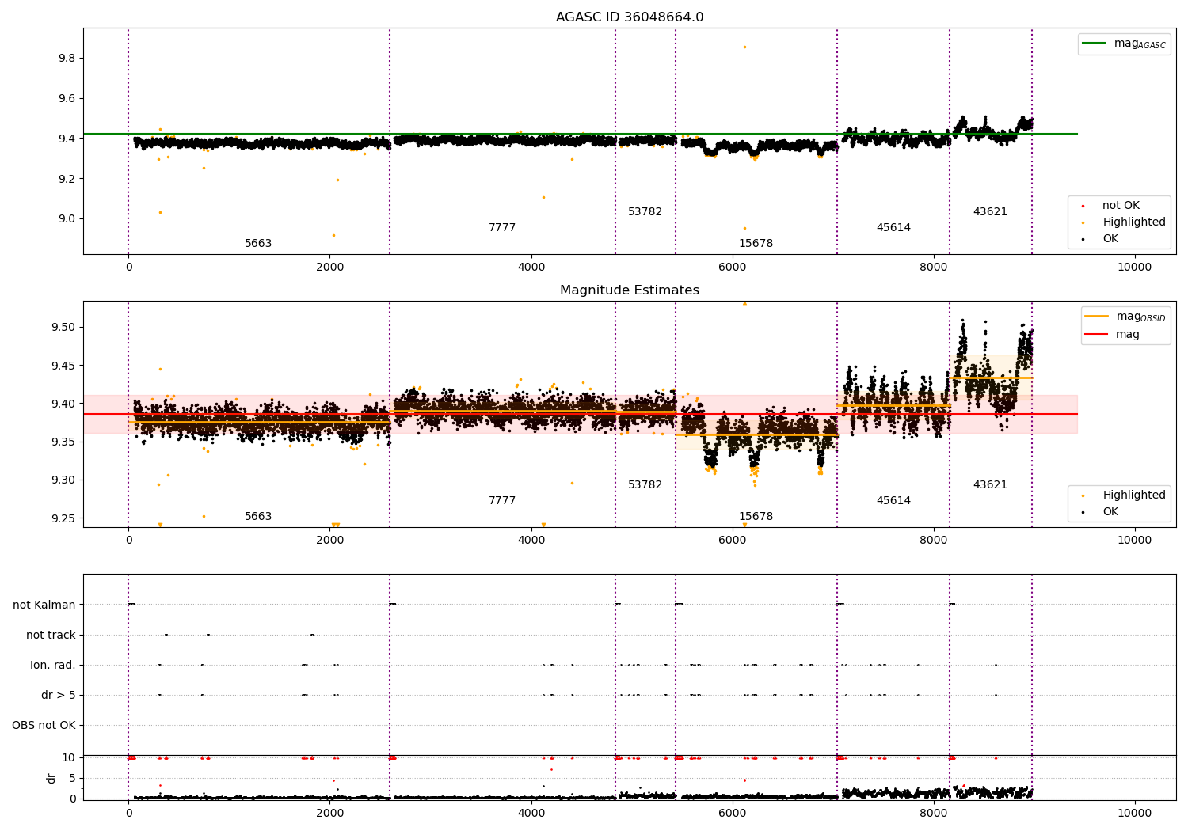Image resolution: width=1188 pixels, height=831 pixels.
Task: Click y-axis tick 9.8 in top panel
Action: [67, 59]
